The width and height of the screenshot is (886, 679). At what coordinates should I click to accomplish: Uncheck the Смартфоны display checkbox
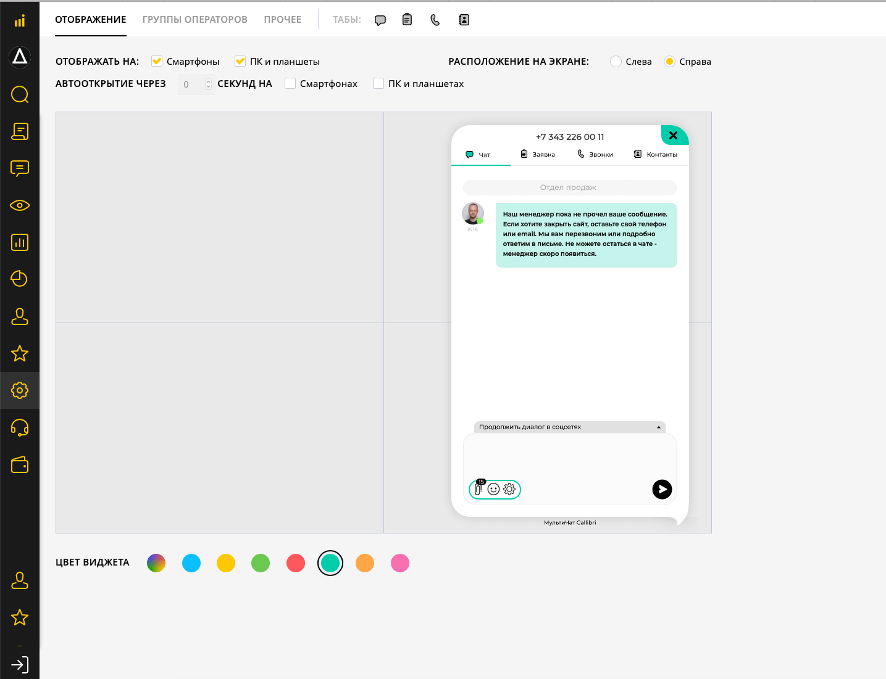[x=157, y=61]
